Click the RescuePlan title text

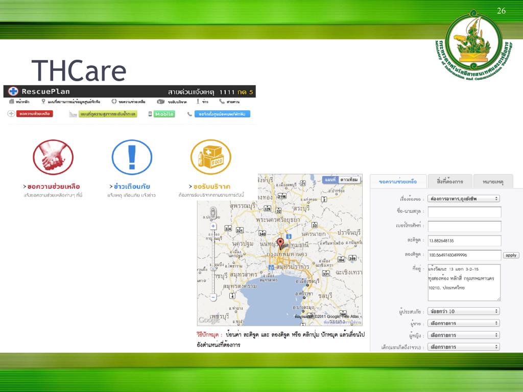point(45,91)
